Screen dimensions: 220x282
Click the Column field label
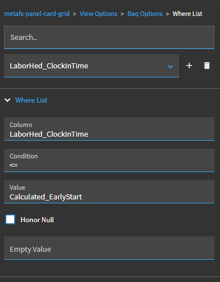pos(21,125)
